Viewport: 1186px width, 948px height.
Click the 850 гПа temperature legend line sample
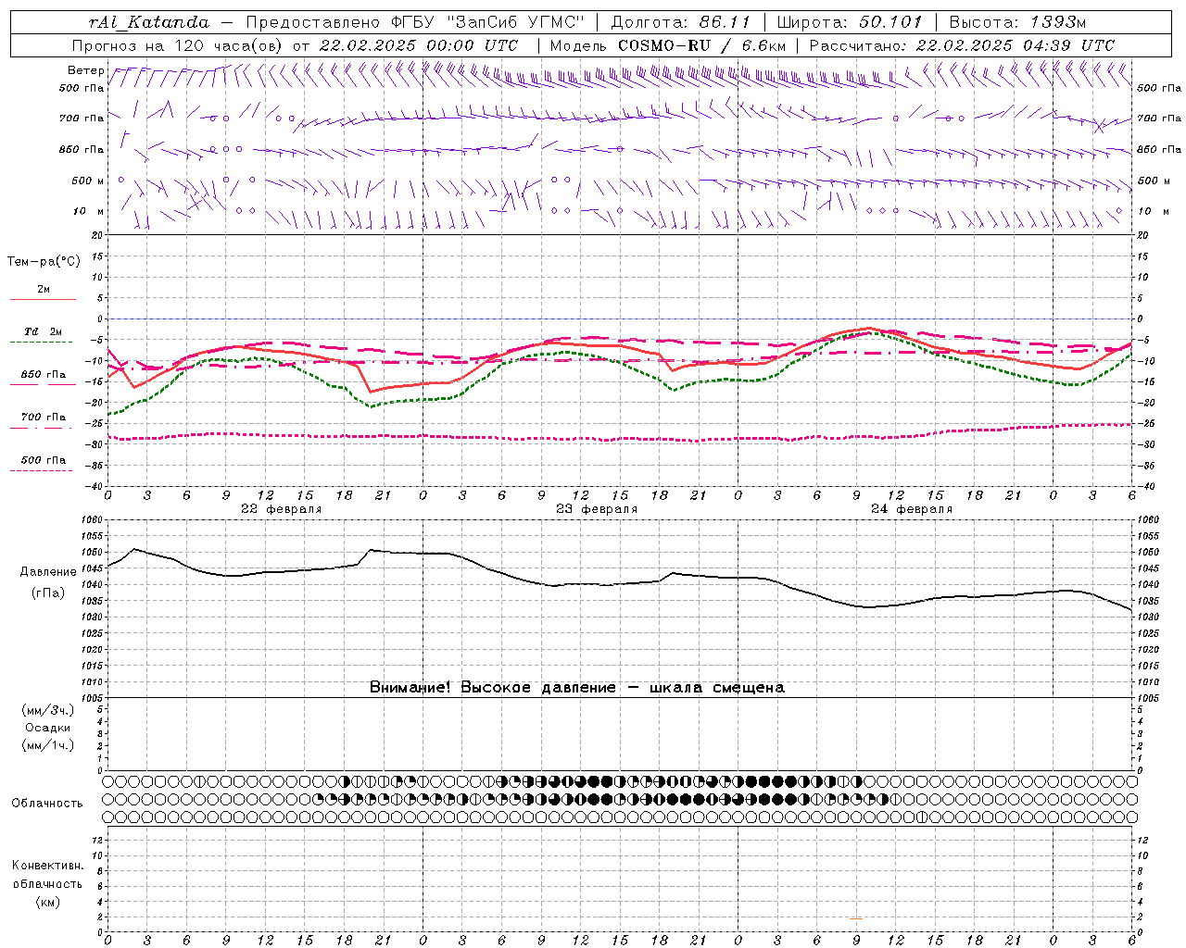(44, 384)
